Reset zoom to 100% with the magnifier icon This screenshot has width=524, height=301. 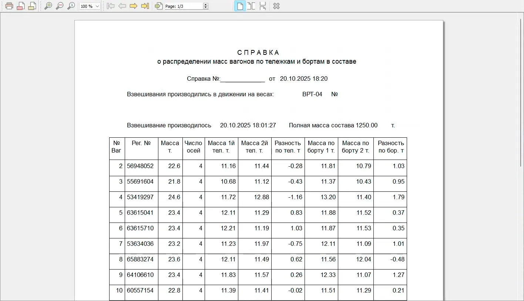[x=71, y=6]
